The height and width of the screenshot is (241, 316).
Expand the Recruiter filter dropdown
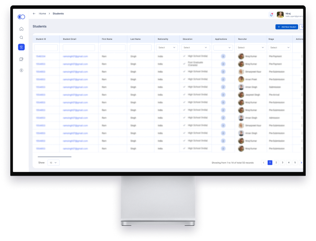(x=251, y=47)
